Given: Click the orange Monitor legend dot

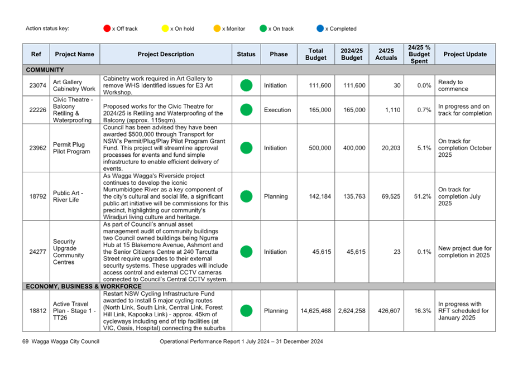Looking at the screenshot, I should pyautogui.click(x=217, y=28).
